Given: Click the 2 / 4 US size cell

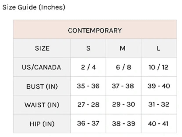Looking at the screenshot, I should click(88, 67).
